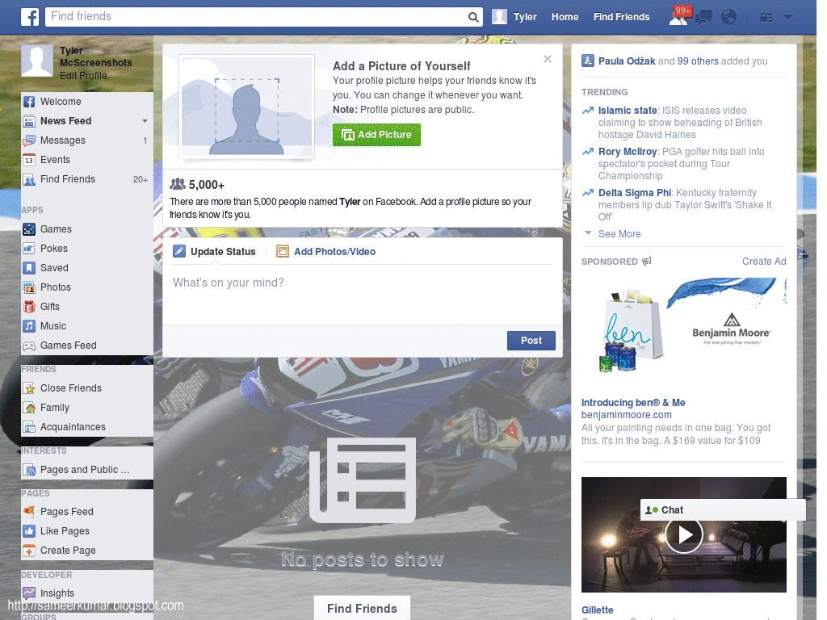Open Find Friends in top navigation

pos(621,17)
